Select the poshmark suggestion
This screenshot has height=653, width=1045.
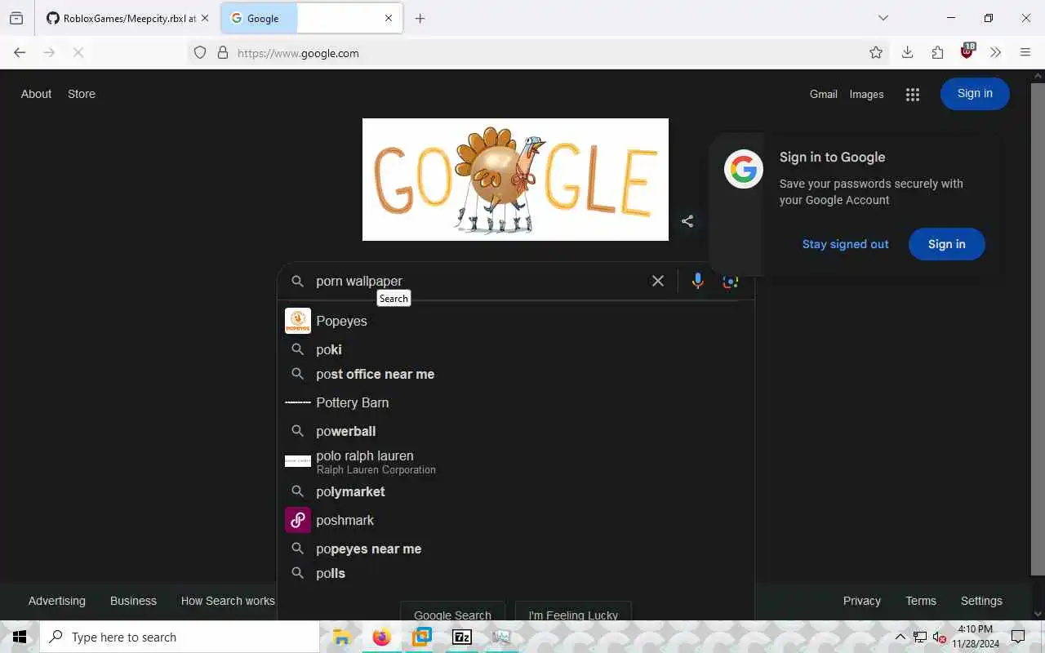point(516,520)
